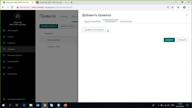
Task: Open the Windows Start menu
Action: (x=3, y=105)
